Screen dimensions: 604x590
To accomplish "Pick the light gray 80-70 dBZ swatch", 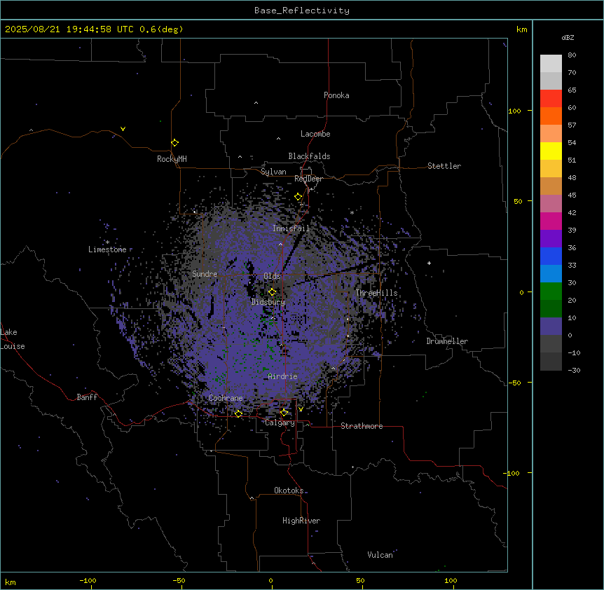I will click(551, 64).
